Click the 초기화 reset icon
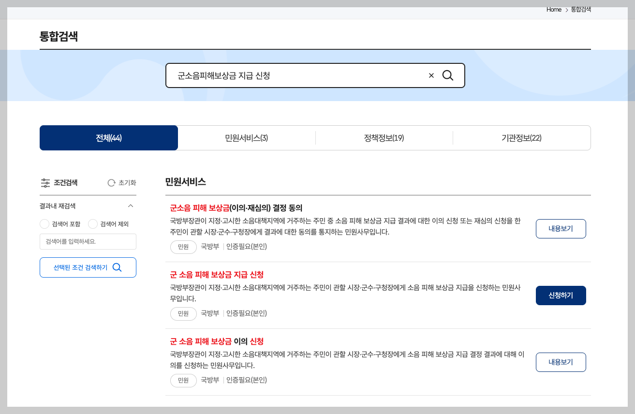The image size is (635, 414). point(111,182)
